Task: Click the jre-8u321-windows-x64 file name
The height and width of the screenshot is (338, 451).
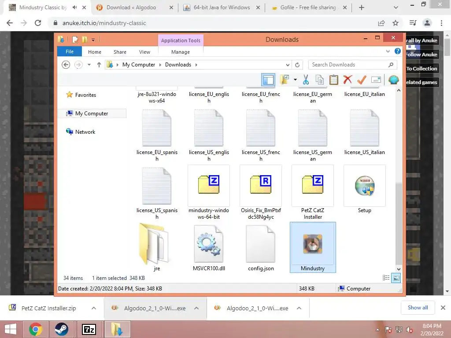Action: (157, 97)
